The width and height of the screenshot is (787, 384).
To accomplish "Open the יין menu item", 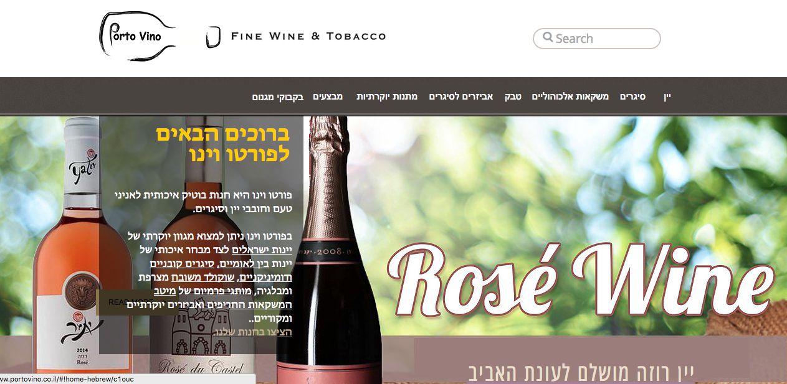I will (667, 97).
